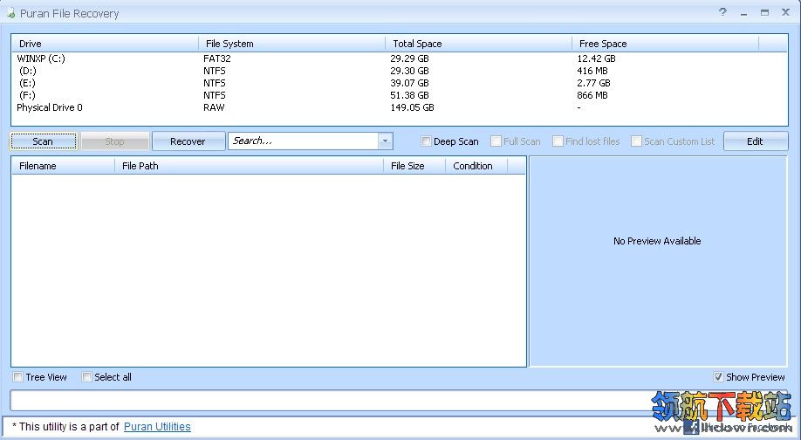
Task: Click the RAW file system cell
Action: point(214,108)
